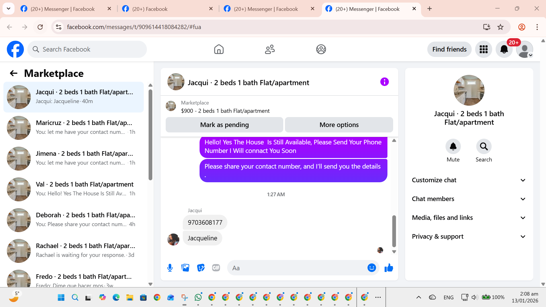Open Maricruz conversation
This screenshot has width=546, height=307.
[x=73, y=128]
